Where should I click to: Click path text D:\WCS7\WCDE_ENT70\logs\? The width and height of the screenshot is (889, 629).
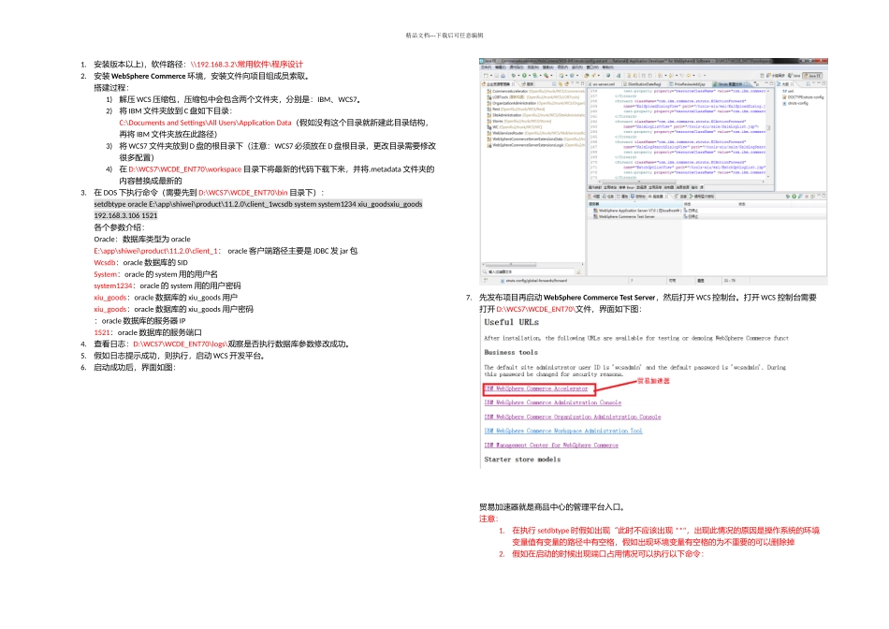tap(181, 344)
